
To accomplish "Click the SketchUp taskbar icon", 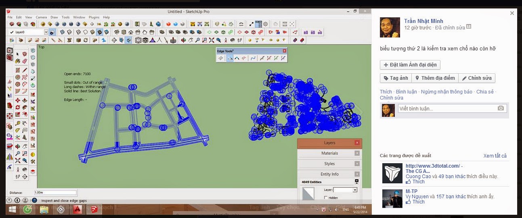I will (x=94, y=209).
